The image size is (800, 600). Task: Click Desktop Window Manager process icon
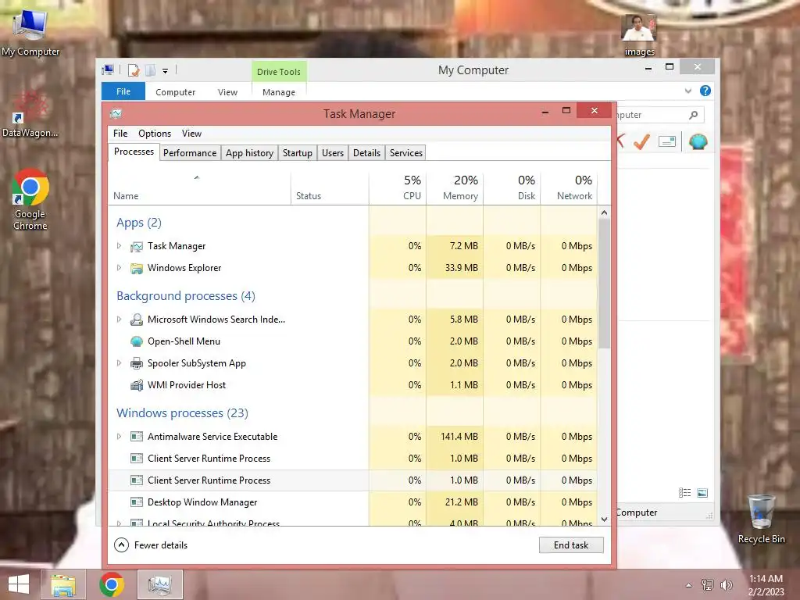136,502
